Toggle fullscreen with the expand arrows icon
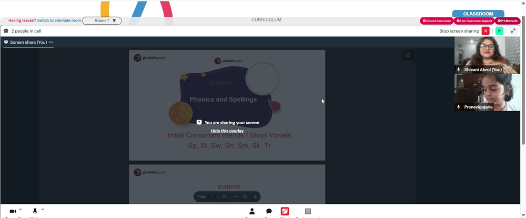Viewport: 526px width, 218px height. (x=513, y=31)
